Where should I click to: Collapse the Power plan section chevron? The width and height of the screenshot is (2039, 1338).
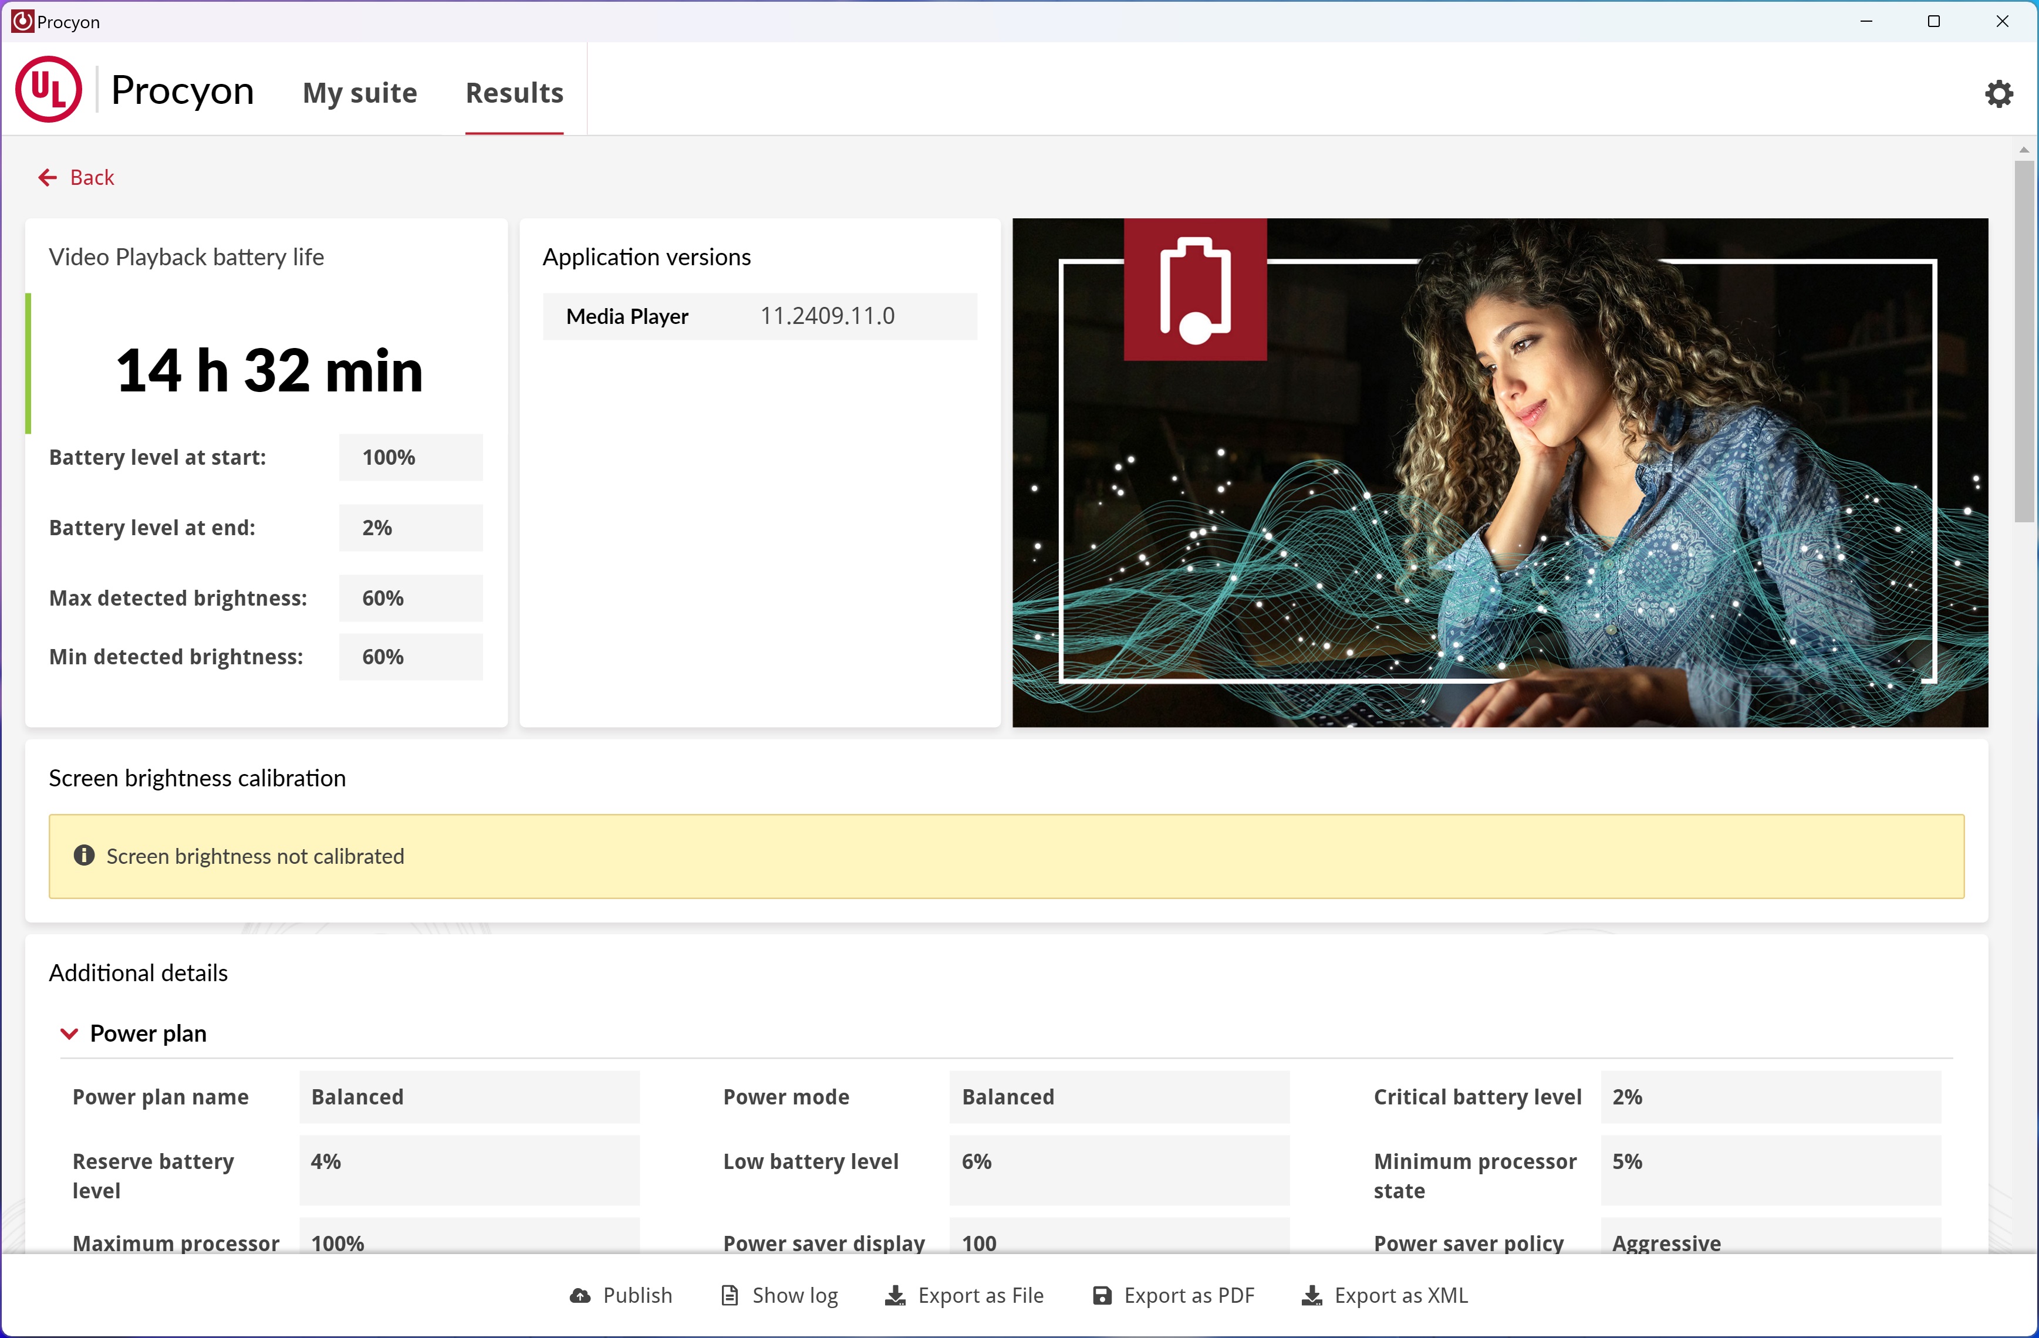(69, 1033)
